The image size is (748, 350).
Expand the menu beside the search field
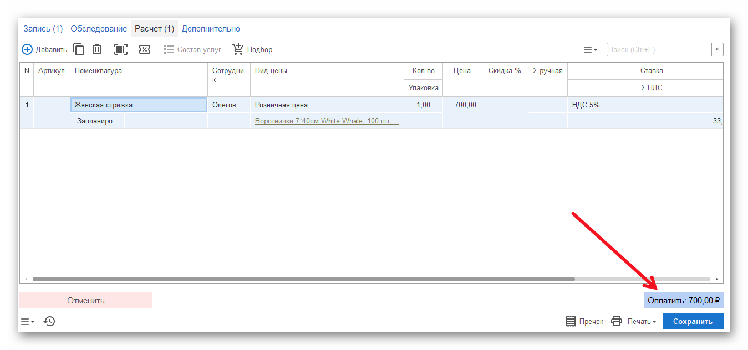coord(590,50)
